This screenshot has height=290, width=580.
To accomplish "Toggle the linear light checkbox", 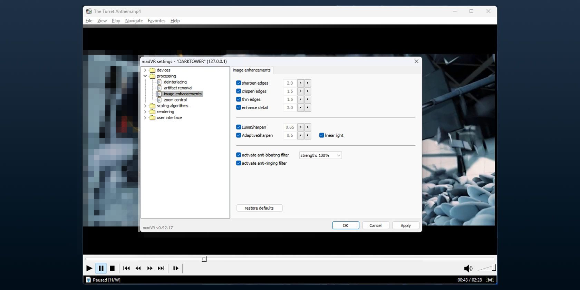I will [x=322, y=135].
